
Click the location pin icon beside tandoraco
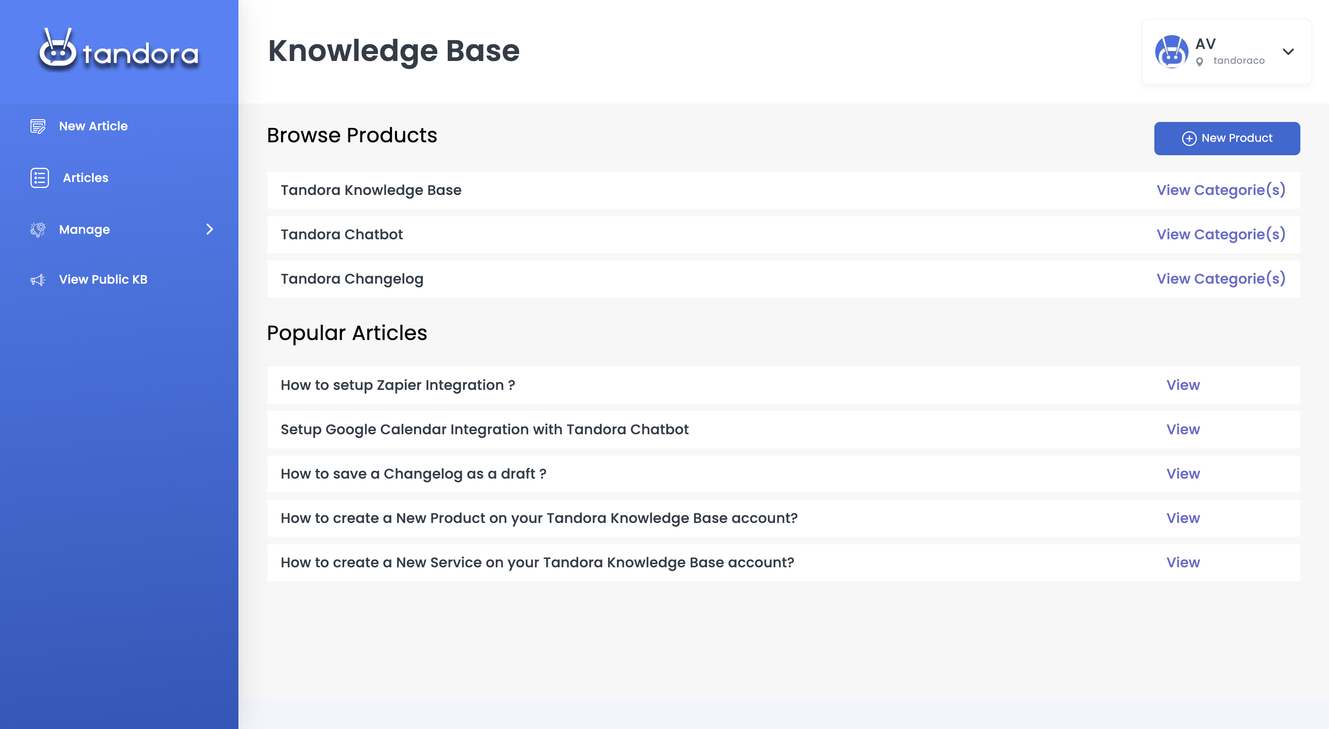click(1200, 61)
